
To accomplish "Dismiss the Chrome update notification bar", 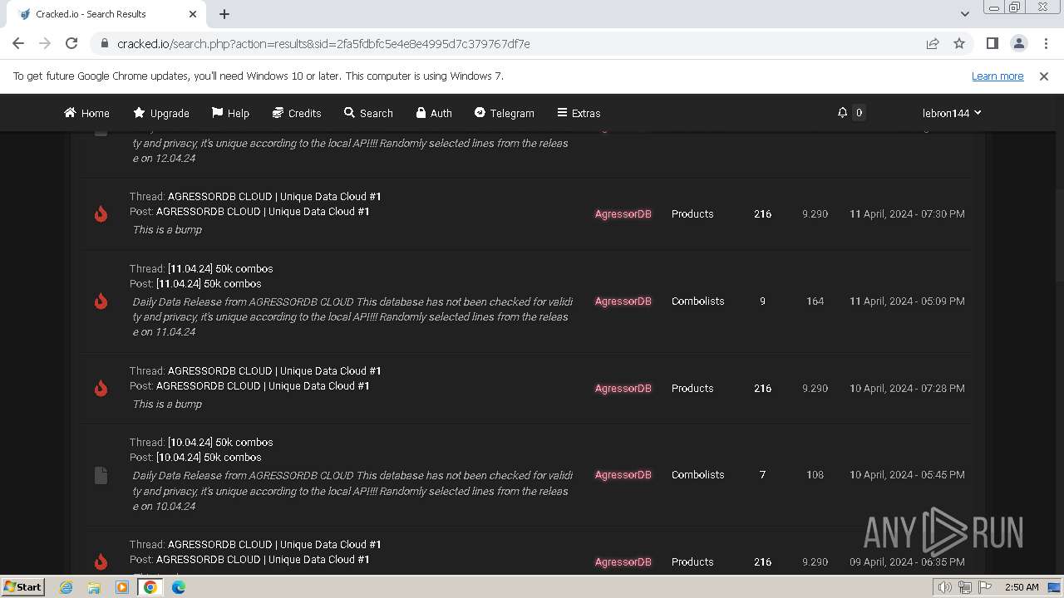I will tap(1044, 76).
